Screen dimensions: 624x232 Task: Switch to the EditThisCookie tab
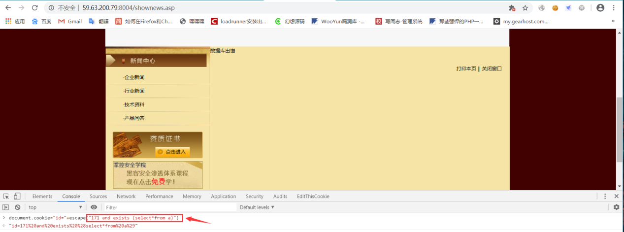coord(313,196)
